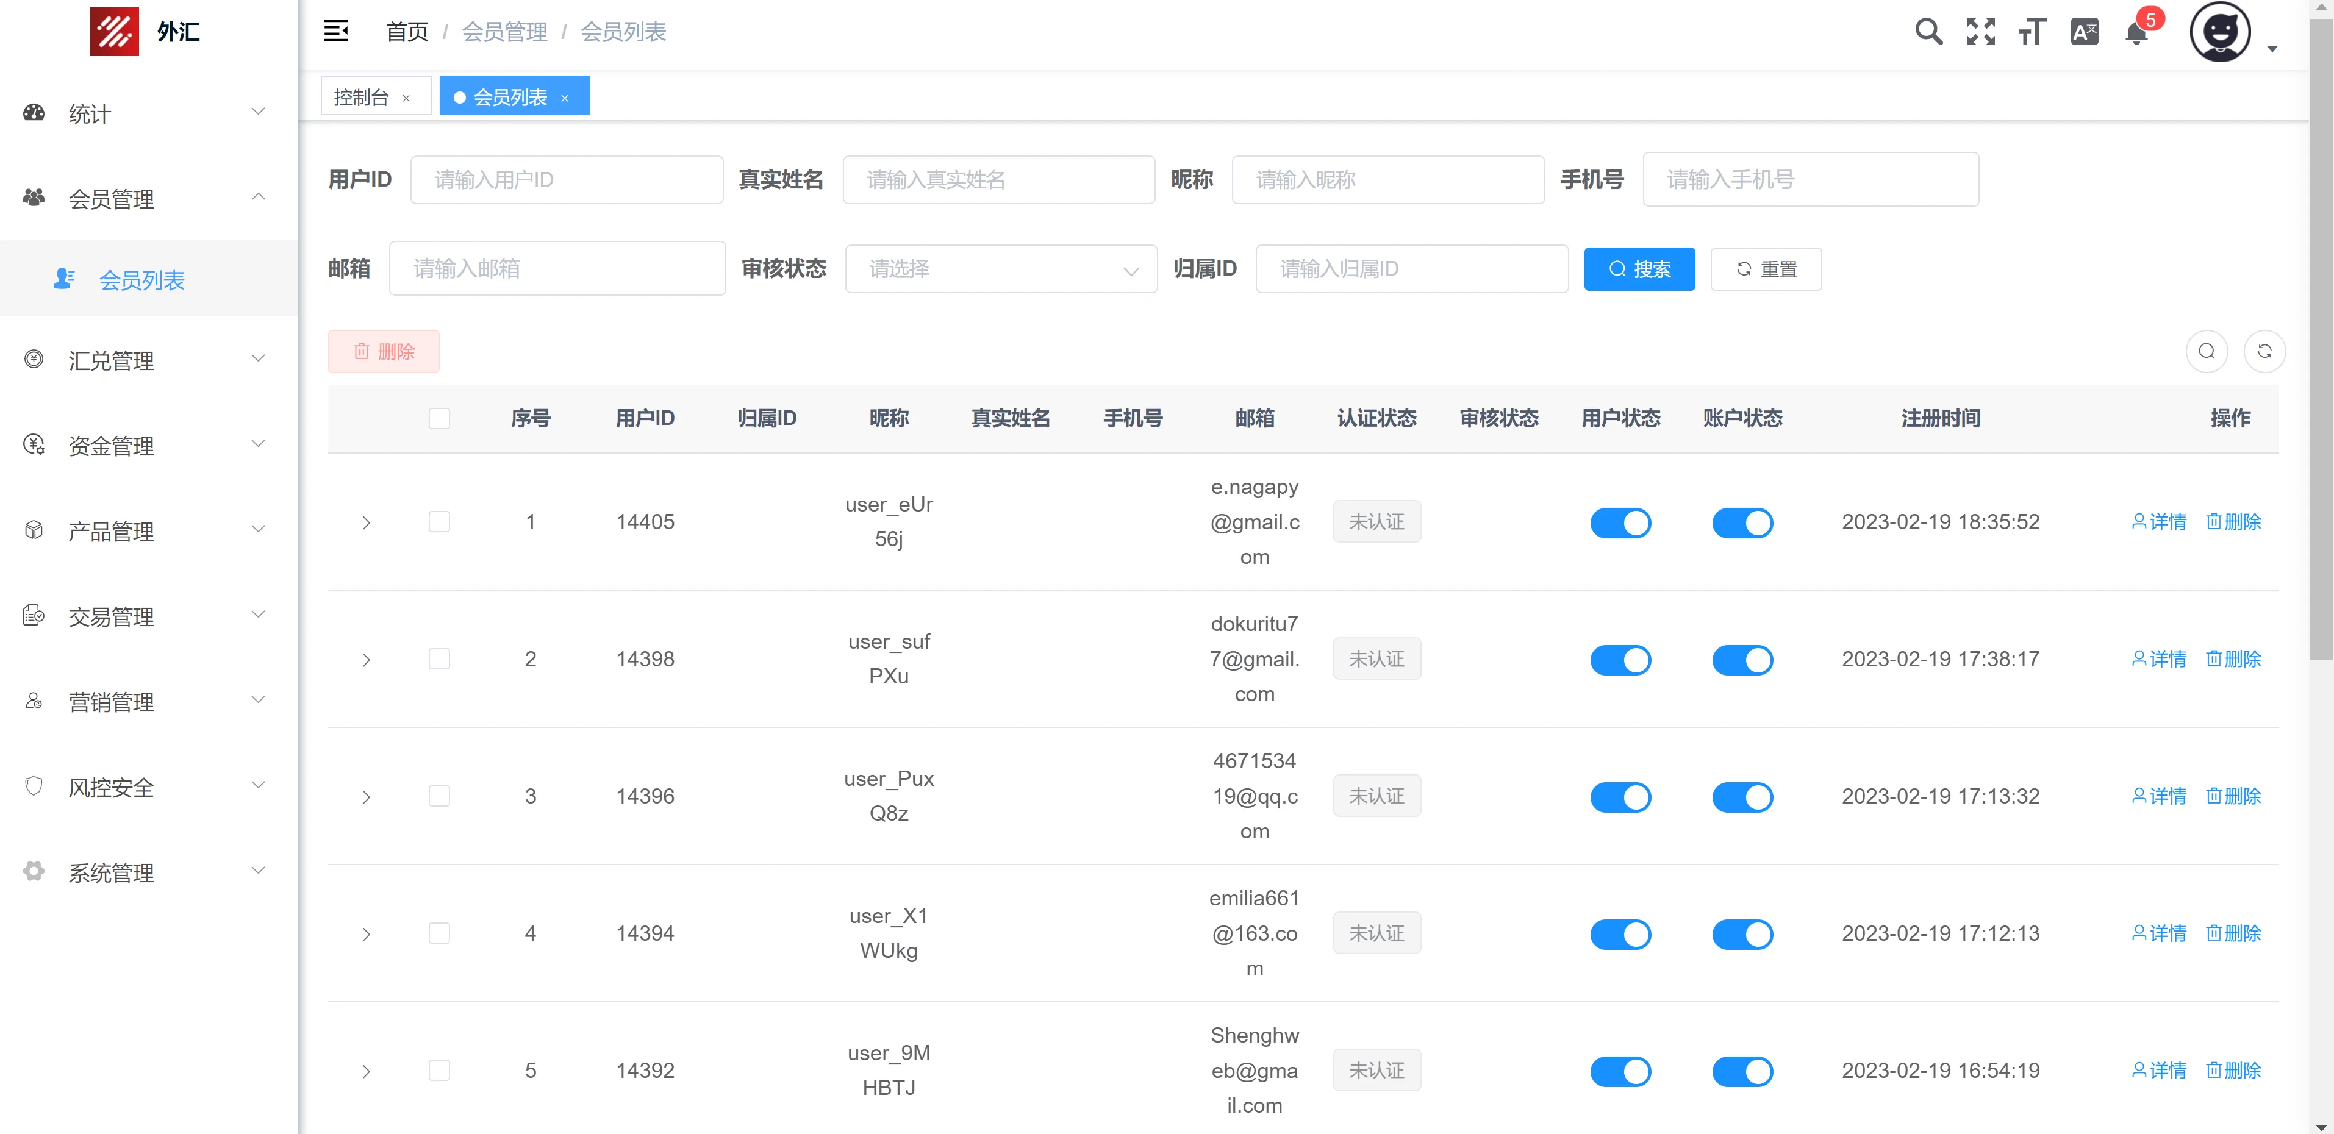2334x1134 pixels.
Task: Collapse the sidebar with hamburger icon
Action: click(336, 32)
